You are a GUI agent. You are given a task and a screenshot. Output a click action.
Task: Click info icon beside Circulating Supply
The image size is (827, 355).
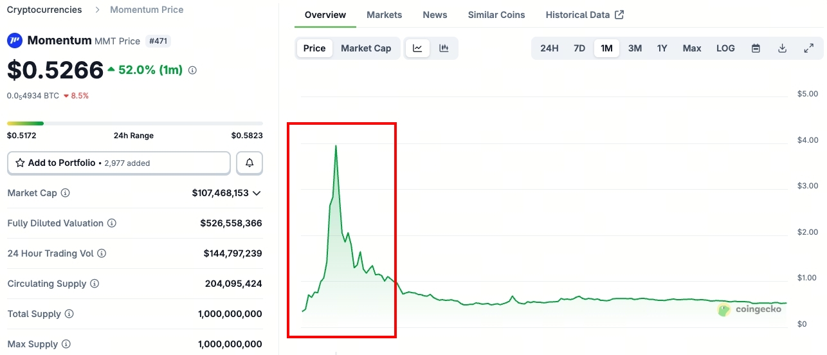pyautogui.click(x=95, y=284)
